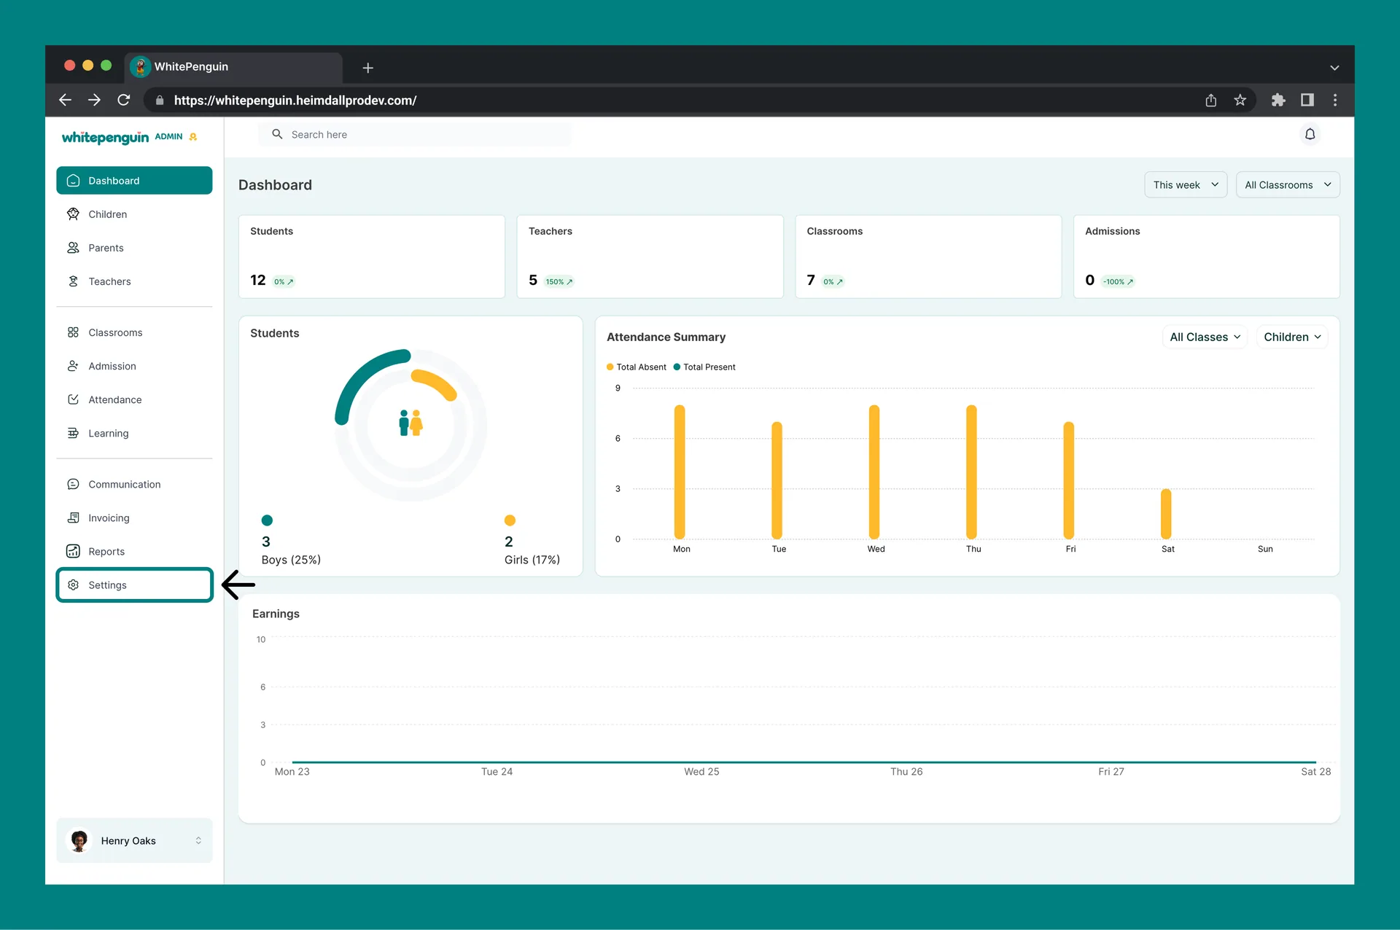Toggle the browser side panel icon
The height and width of the screenshot is (930, 1400).
[1307, 100]
